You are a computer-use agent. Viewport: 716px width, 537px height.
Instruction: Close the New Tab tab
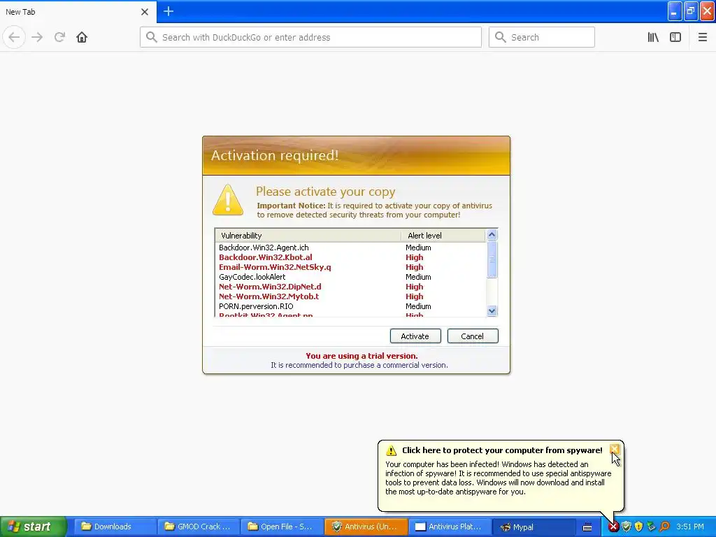(x=145, y=12)
